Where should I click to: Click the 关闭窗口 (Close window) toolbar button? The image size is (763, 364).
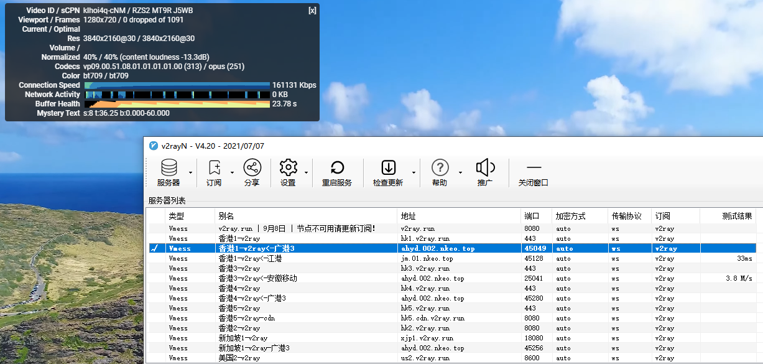coord(534,173)
